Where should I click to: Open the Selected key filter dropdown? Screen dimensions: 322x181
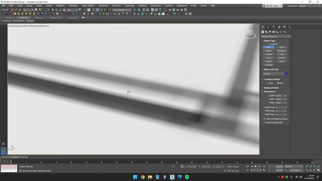(294, 166)
